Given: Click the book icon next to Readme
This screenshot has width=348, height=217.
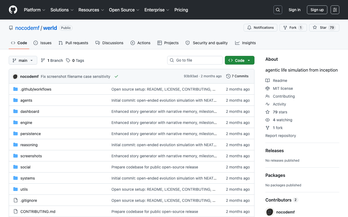Looking at the screenshot, I should click(268, 81).
